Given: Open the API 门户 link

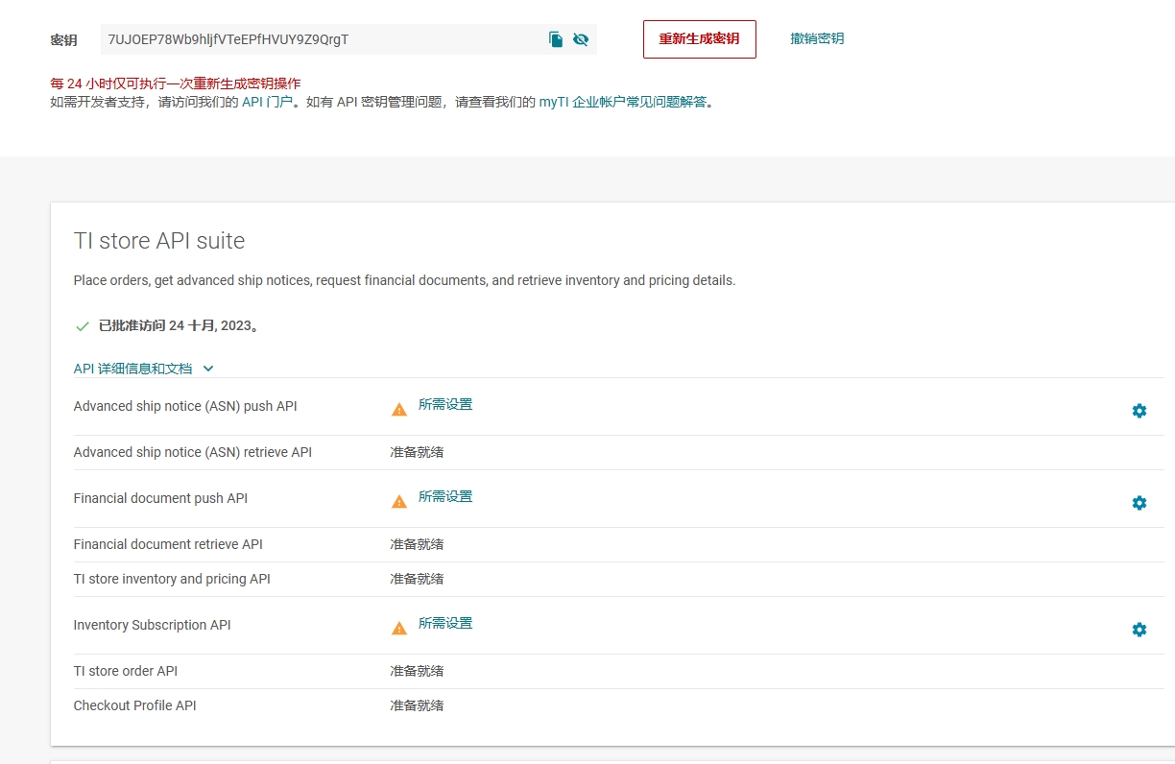Looking at the screenshot, I should click(267, 101).
